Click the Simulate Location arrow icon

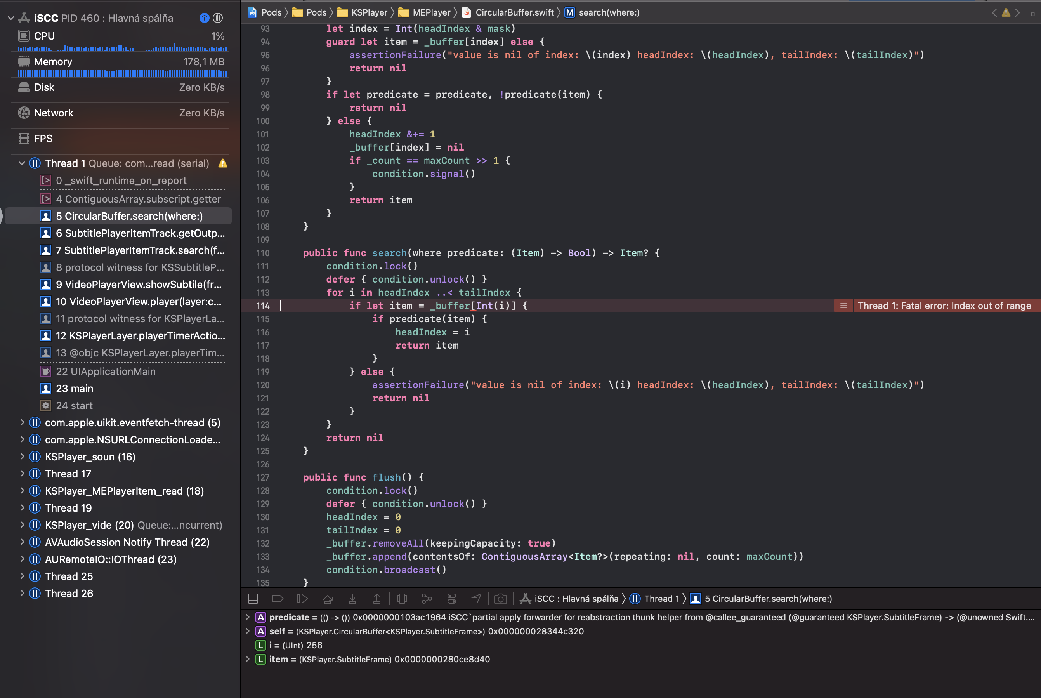pos(476,599)
